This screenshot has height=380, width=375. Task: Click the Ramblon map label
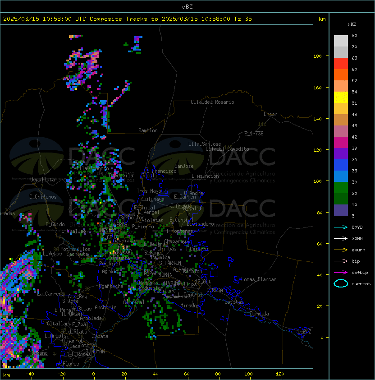pos(148,130)
